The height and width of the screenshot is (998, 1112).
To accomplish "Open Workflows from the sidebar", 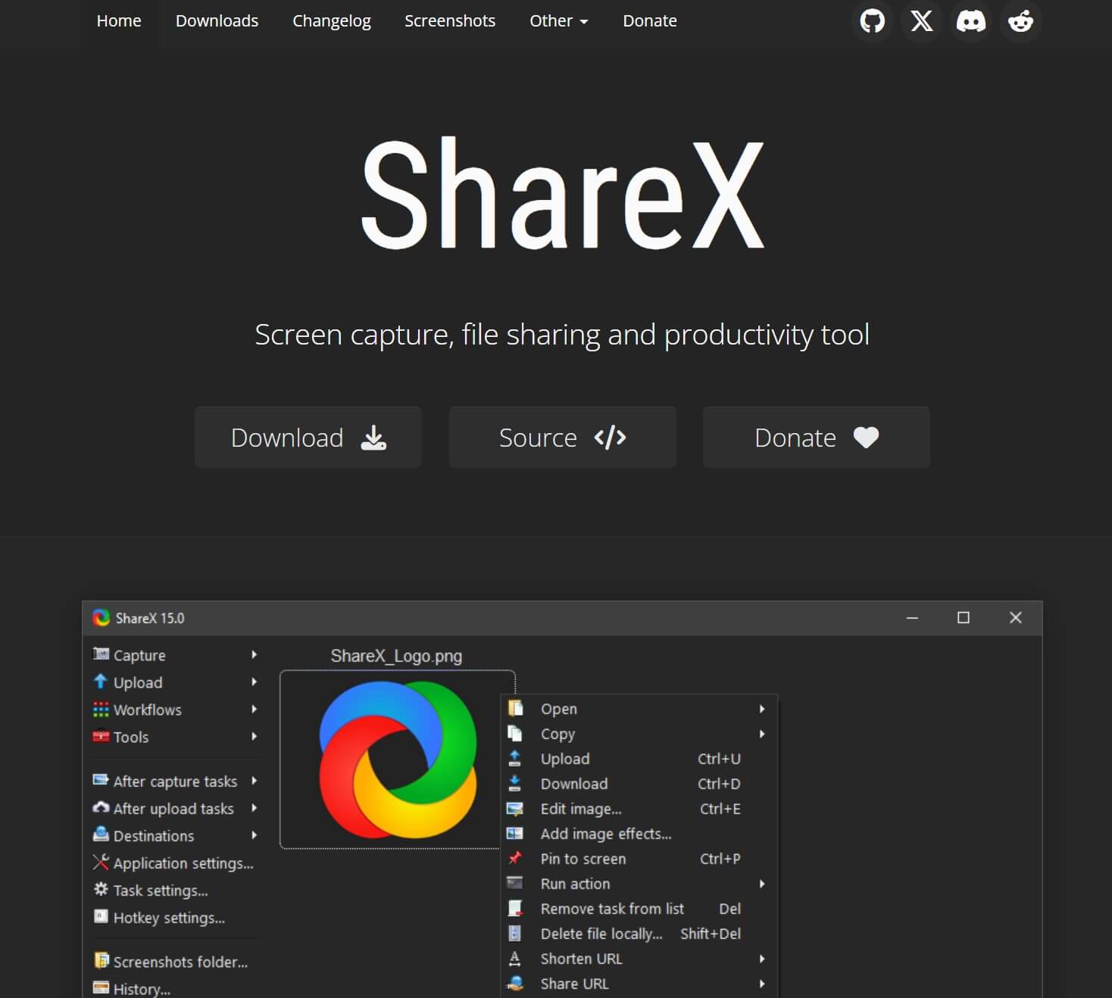I will coord(146,710).
